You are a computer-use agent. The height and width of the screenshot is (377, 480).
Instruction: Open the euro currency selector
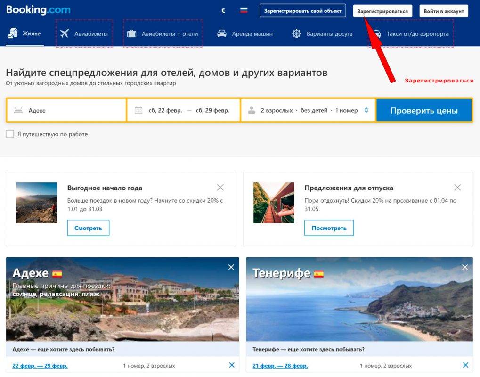[223, 10]
